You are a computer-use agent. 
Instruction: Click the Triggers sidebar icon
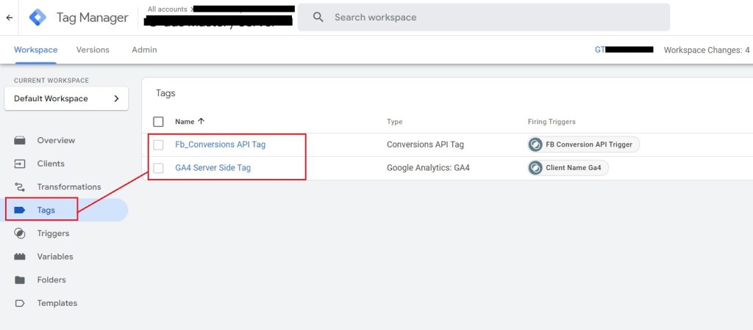(x=20, y=233)
